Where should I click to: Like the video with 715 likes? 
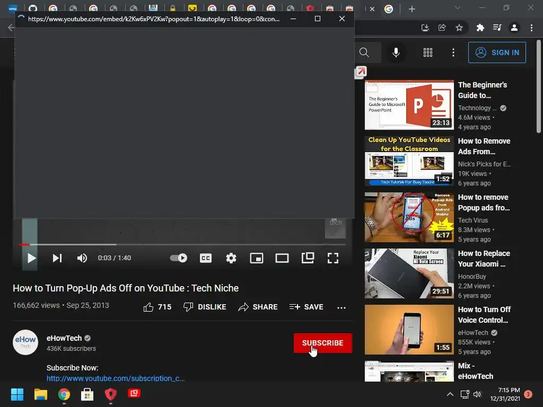point(157,307)
